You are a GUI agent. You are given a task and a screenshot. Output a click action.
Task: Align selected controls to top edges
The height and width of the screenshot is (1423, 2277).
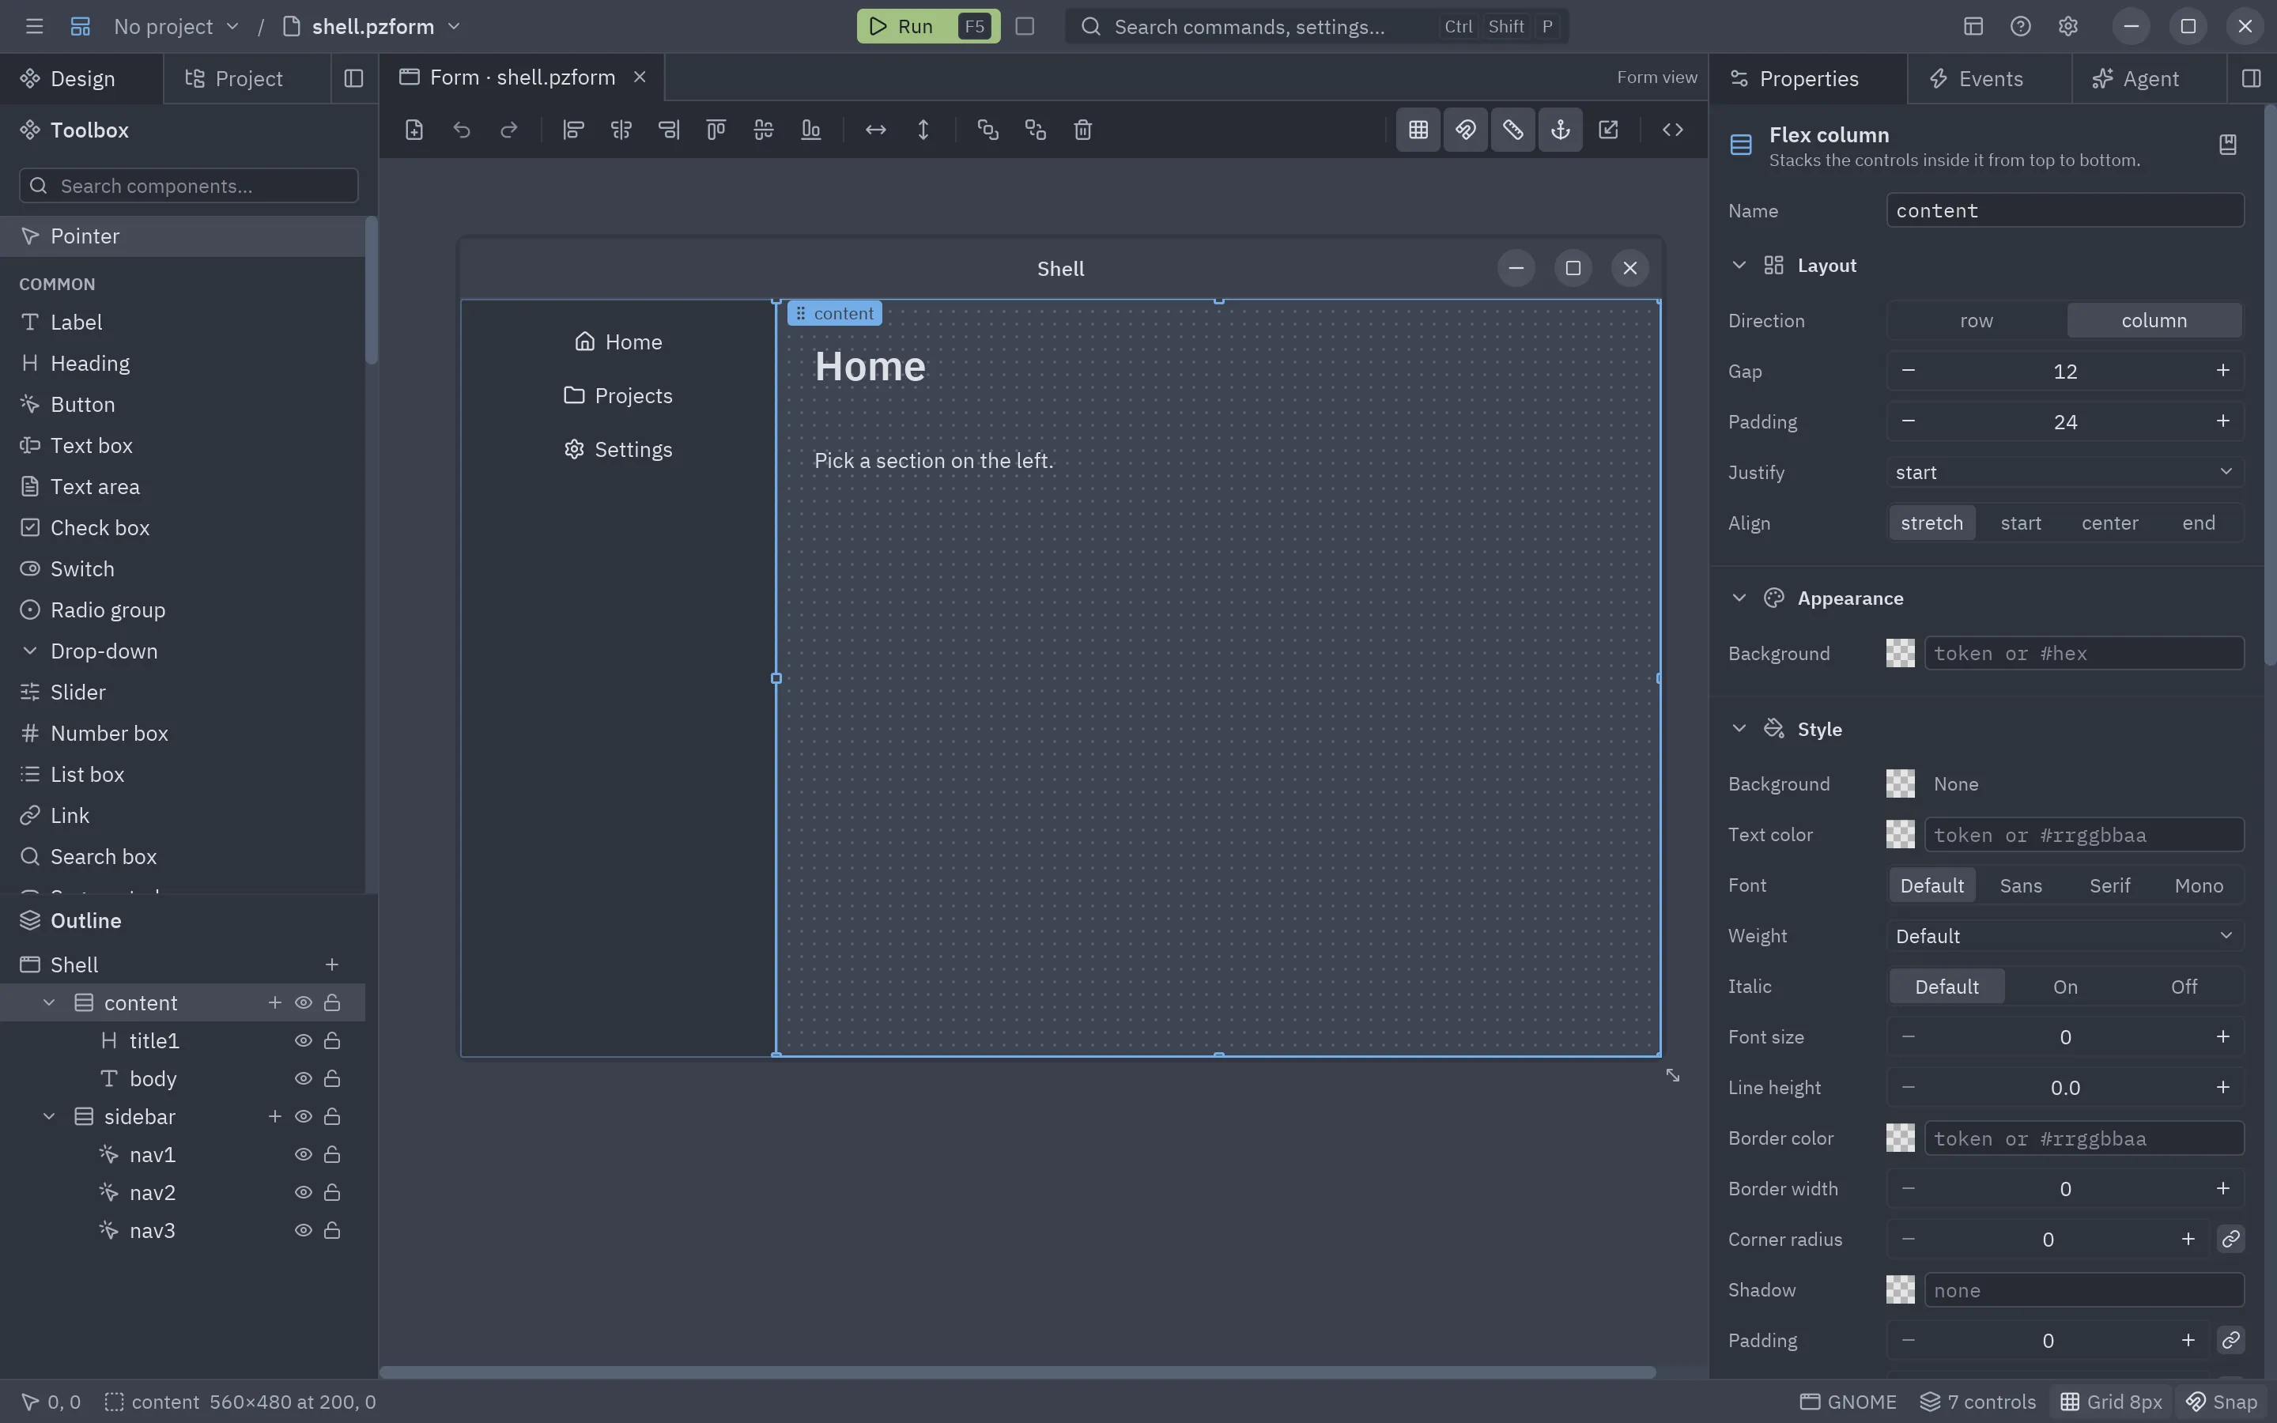[716, 130]
